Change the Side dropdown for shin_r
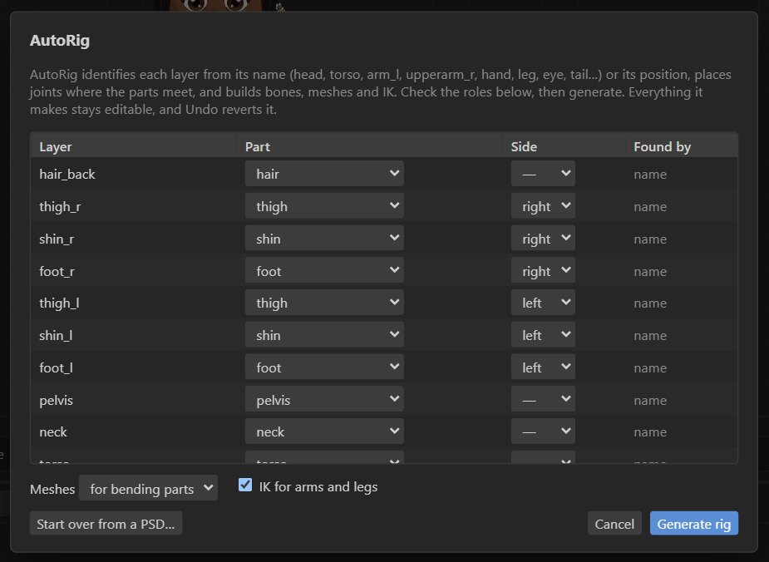769x562 pixels. pyautogui.click(x=542, y=239)
